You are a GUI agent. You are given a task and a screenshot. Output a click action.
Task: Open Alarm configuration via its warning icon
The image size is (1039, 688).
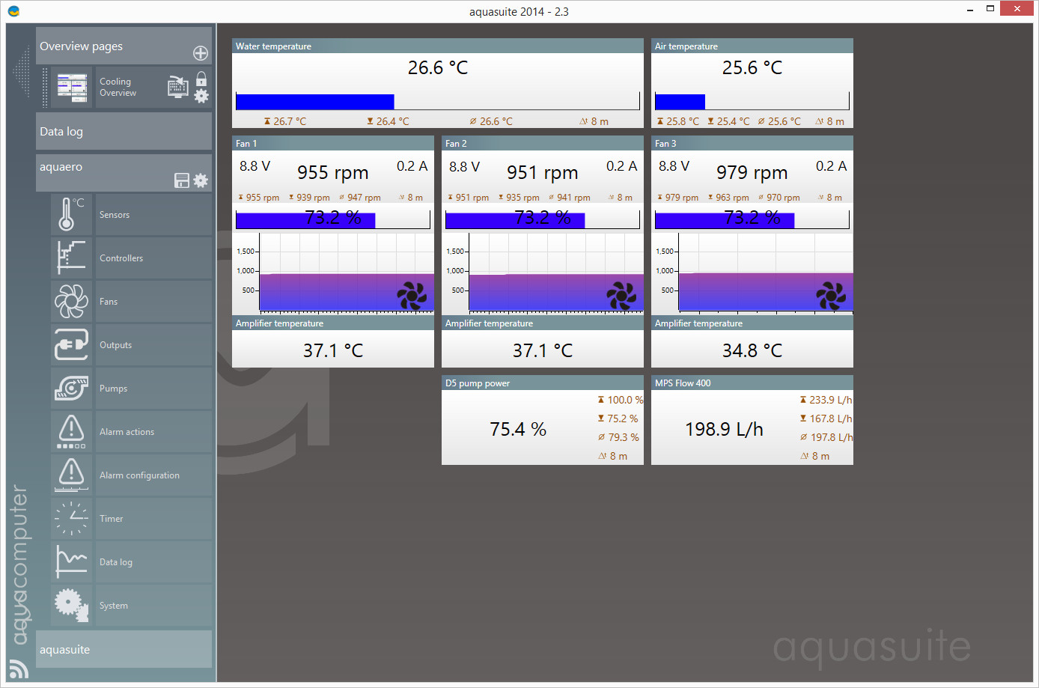click(x=72, y=475)
